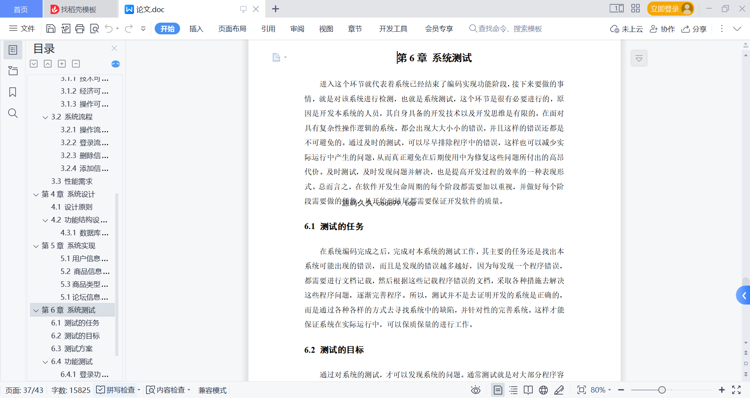Switch to reading view mode
The width and height of the screenshot is (750, 398).
point(528,390)
